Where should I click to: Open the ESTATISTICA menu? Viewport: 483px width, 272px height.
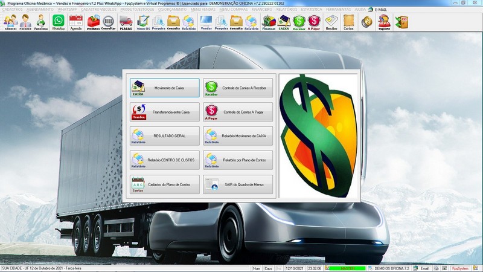pyautogui.click(x=312, y=10)
